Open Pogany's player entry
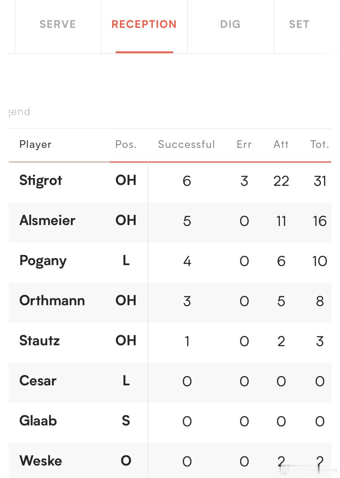Viewport: 340px width, 478px height. [x=43, y=261]
